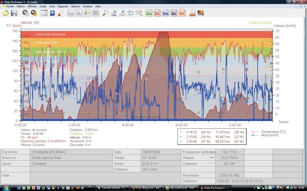Open the Fichier menu
This screenshot has height=191, width=307.
click(x=10, y=6)
